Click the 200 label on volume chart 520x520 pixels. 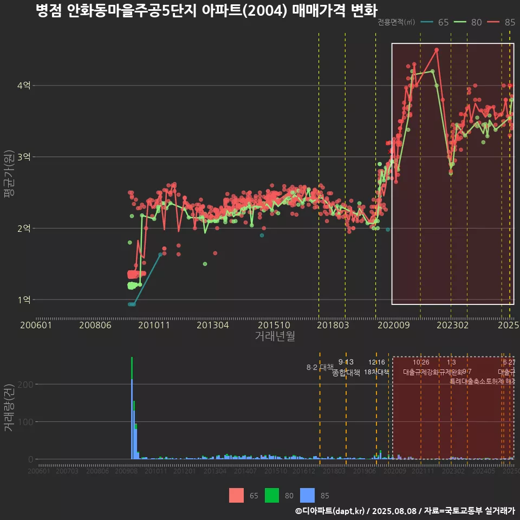coord(25,385)
